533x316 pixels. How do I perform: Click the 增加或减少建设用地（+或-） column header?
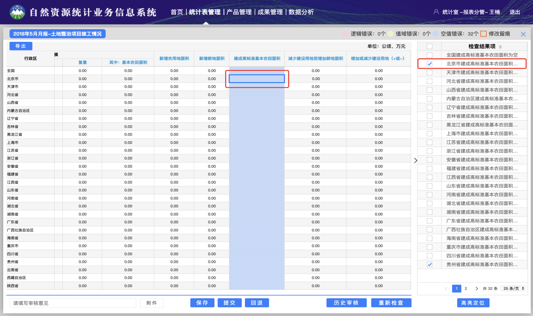pyautogui.click(x=378, y=59)
